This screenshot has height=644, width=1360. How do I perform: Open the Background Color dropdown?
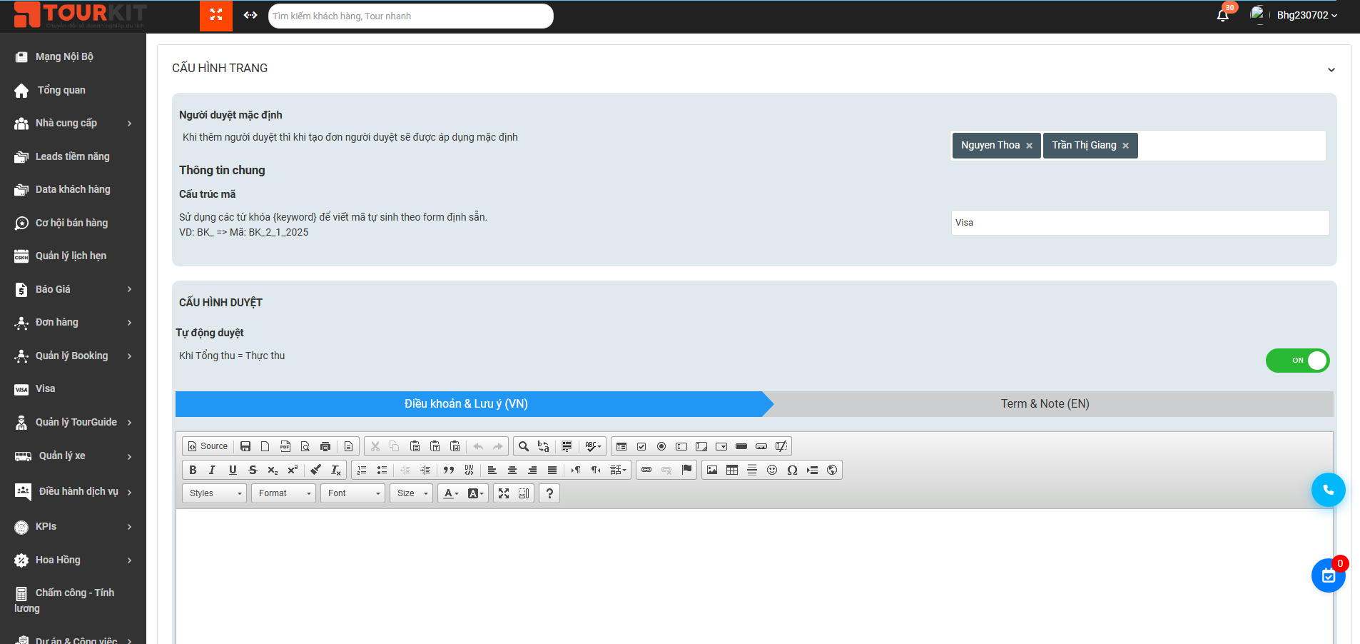476,493
